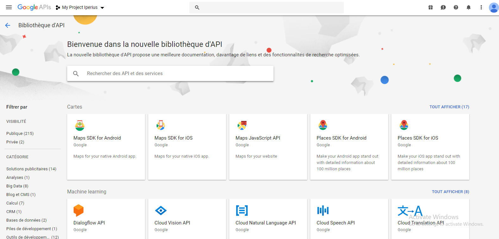Open the Maps JavaScript API card icon
The width and height of the screenshot is (499, 239).
pyautogui.click(x=242, y=125)
